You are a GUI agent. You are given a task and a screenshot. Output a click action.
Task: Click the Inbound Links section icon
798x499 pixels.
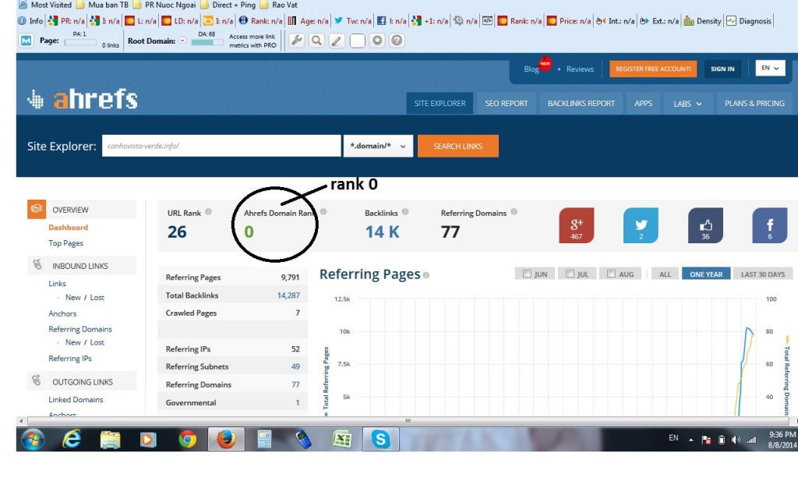coord(37,265)
